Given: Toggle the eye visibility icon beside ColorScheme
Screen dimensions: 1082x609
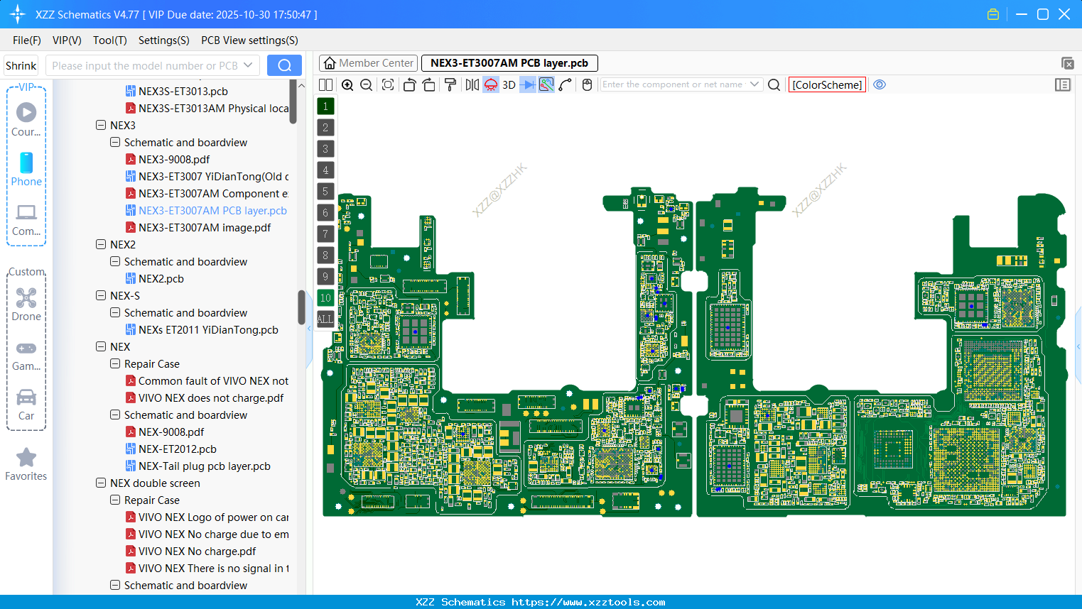Looking at the screenshot, I should (880, 84).
